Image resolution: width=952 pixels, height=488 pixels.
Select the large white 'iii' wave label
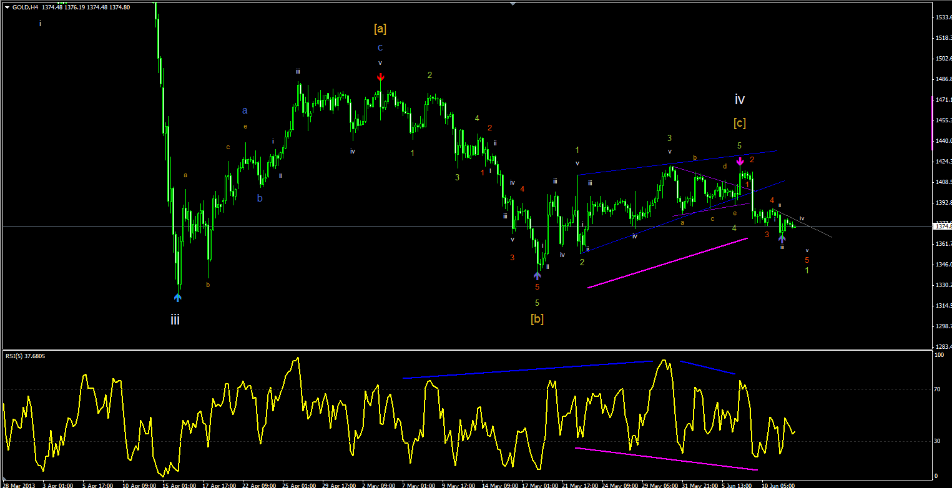[x=175, y=320]
